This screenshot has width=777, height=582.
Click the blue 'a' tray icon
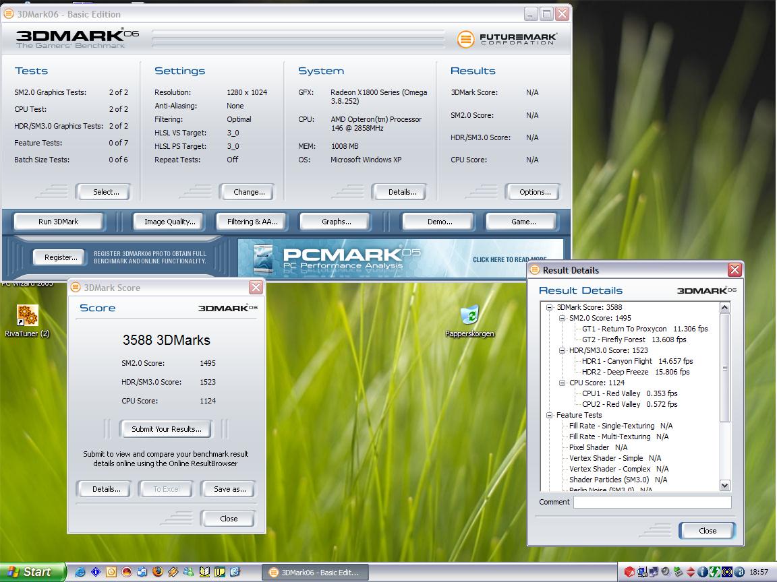point(739,572)
